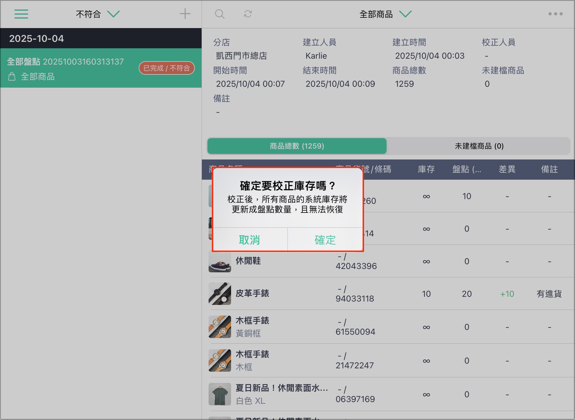This screenshot has height=420, width=575.
Task: Switch to 未建檔商品 (0) tab
Action: [x=479, y=146]
